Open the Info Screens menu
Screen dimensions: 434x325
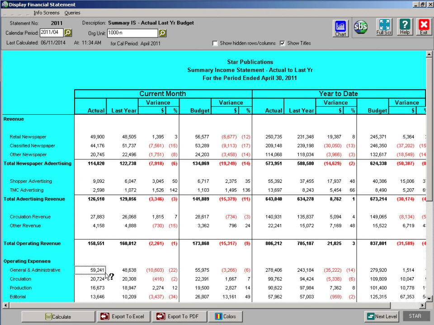(x=47, y=13)
